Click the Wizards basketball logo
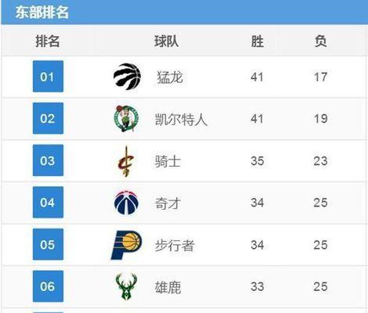The height and width of the screenshot is (313, 368). pyautogui.click(x=126, y=203)
